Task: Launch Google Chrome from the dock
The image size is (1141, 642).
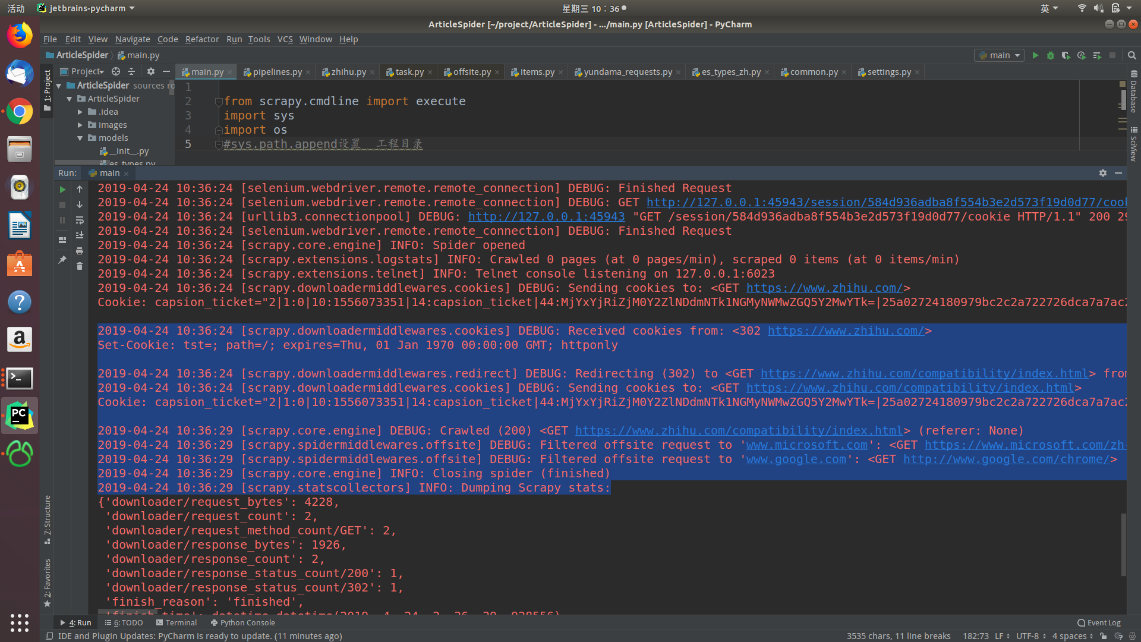Action: coord(20,111)
